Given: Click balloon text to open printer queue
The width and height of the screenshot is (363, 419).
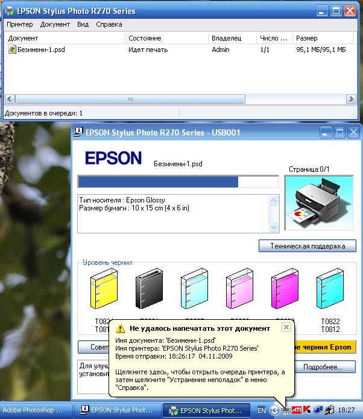Looking at the screenshot, I should point(200,380).
